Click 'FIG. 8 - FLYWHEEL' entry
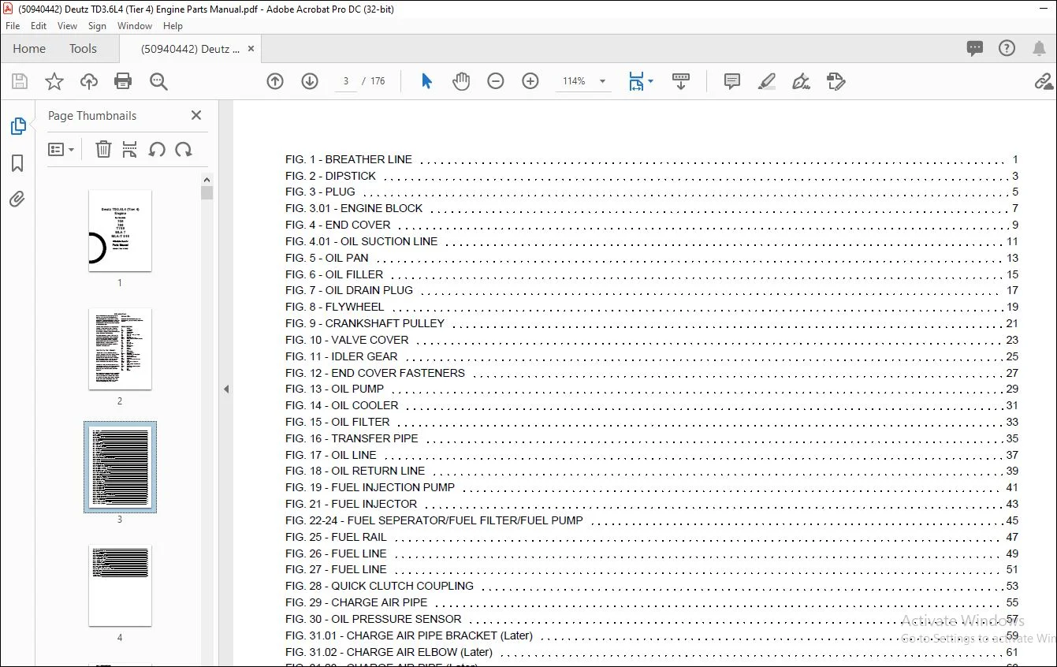 pos(652,307)
